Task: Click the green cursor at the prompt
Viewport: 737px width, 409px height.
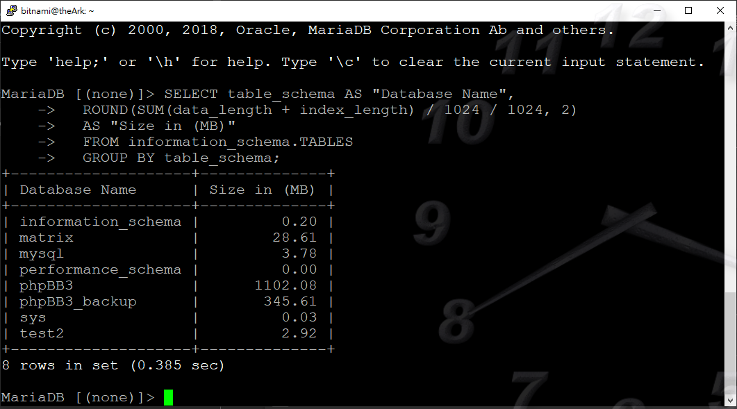Action: pyautogui.click(x=168, y=397)
